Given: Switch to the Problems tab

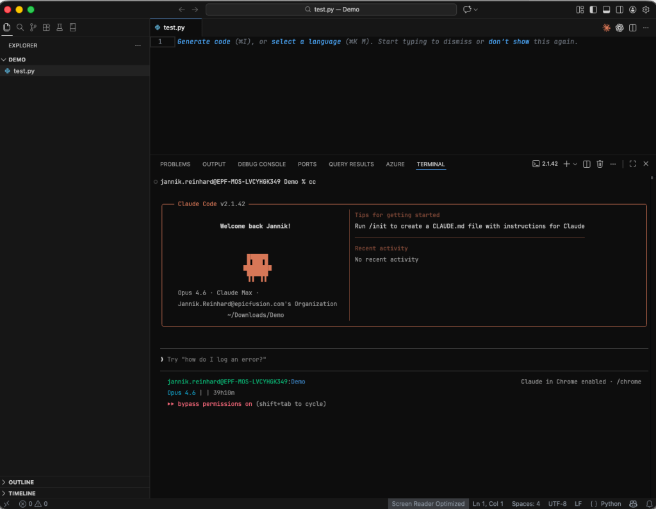Looking at the screenshot, I should pyautogui.click(x=175, y=164).
